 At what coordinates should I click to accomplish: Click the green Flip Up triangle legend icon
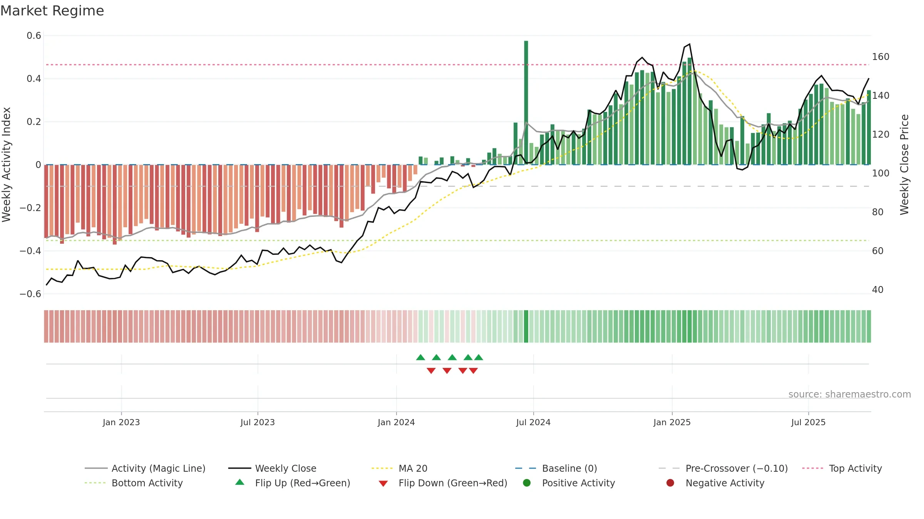pos(240,482)
